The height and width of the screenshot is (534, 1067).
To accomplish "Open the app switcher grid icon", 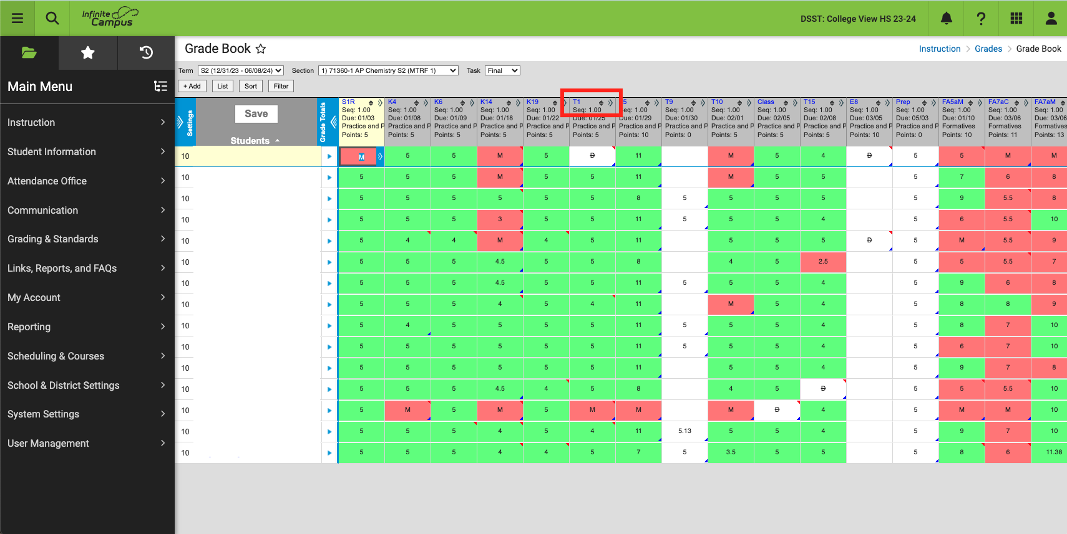I will tap(1016, 18).
